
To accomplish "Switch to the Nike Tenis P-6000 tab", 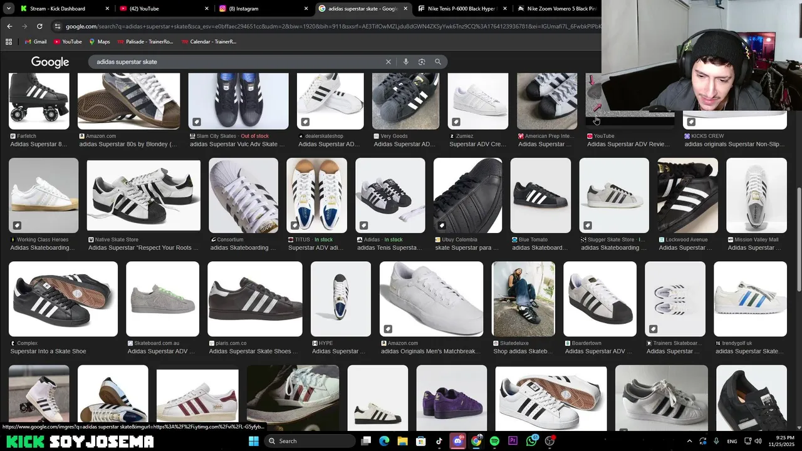I will click(462, 9).
